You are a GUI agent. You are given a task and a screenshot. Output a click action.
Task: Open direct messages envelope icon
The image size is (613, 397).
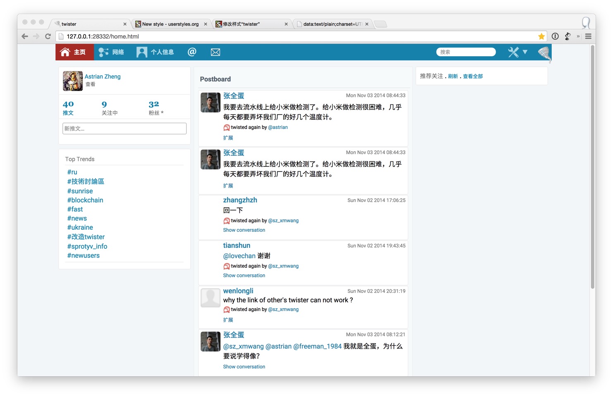click(216, 52)
